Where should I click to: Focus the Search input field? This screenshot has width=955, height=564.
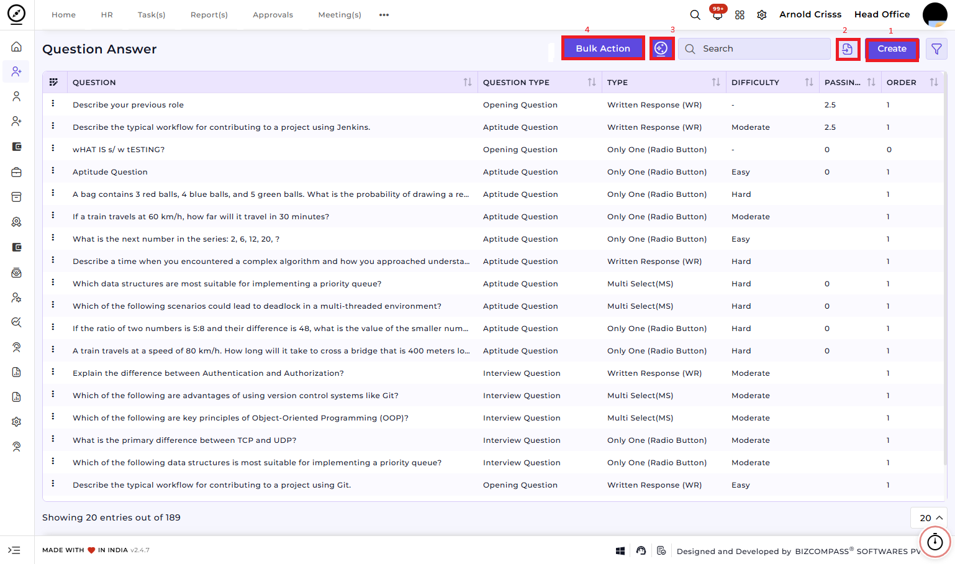click(x=754, y=48)
